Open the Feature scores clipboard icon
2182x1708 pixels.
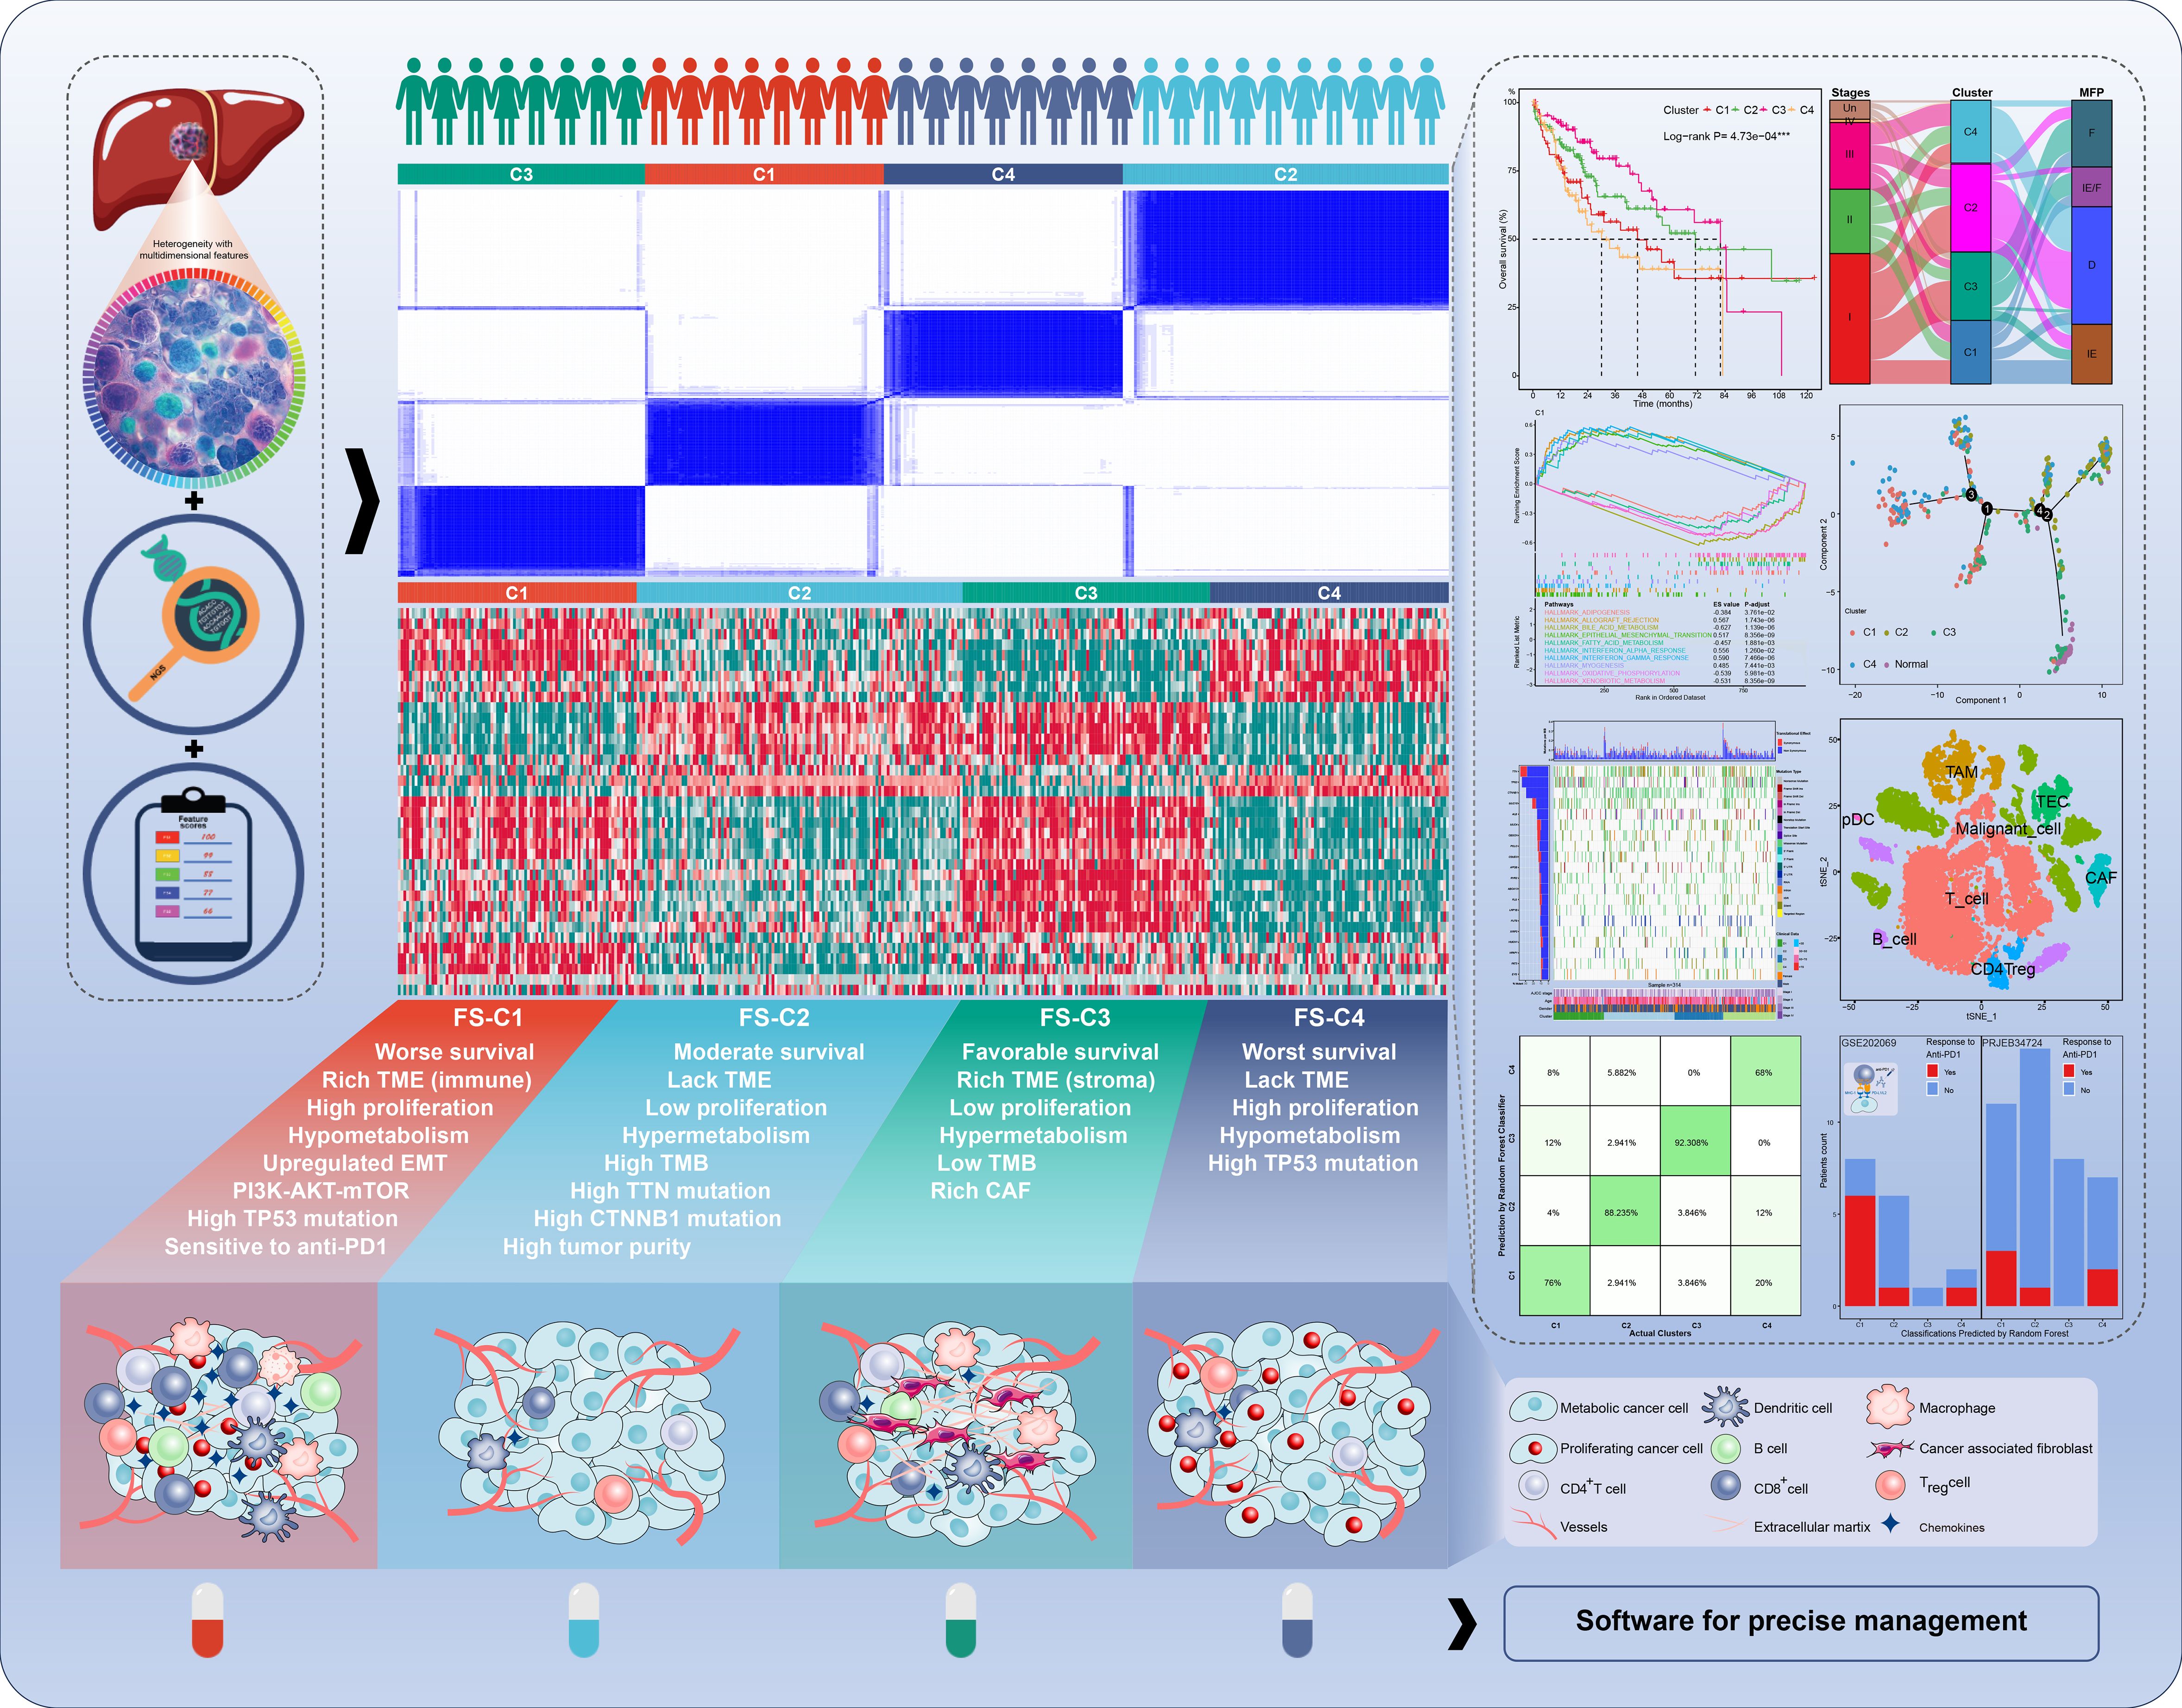click(x=193, y=874)
